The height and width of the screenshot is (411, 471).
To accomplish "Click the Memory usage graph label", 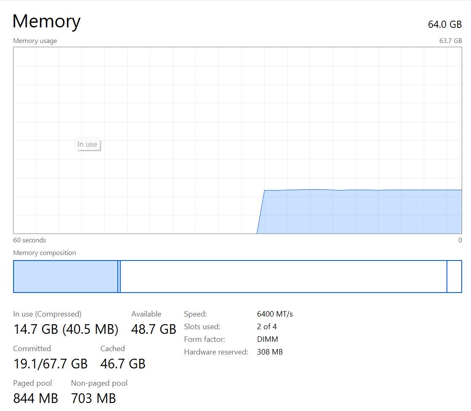I will coord(35,41).
